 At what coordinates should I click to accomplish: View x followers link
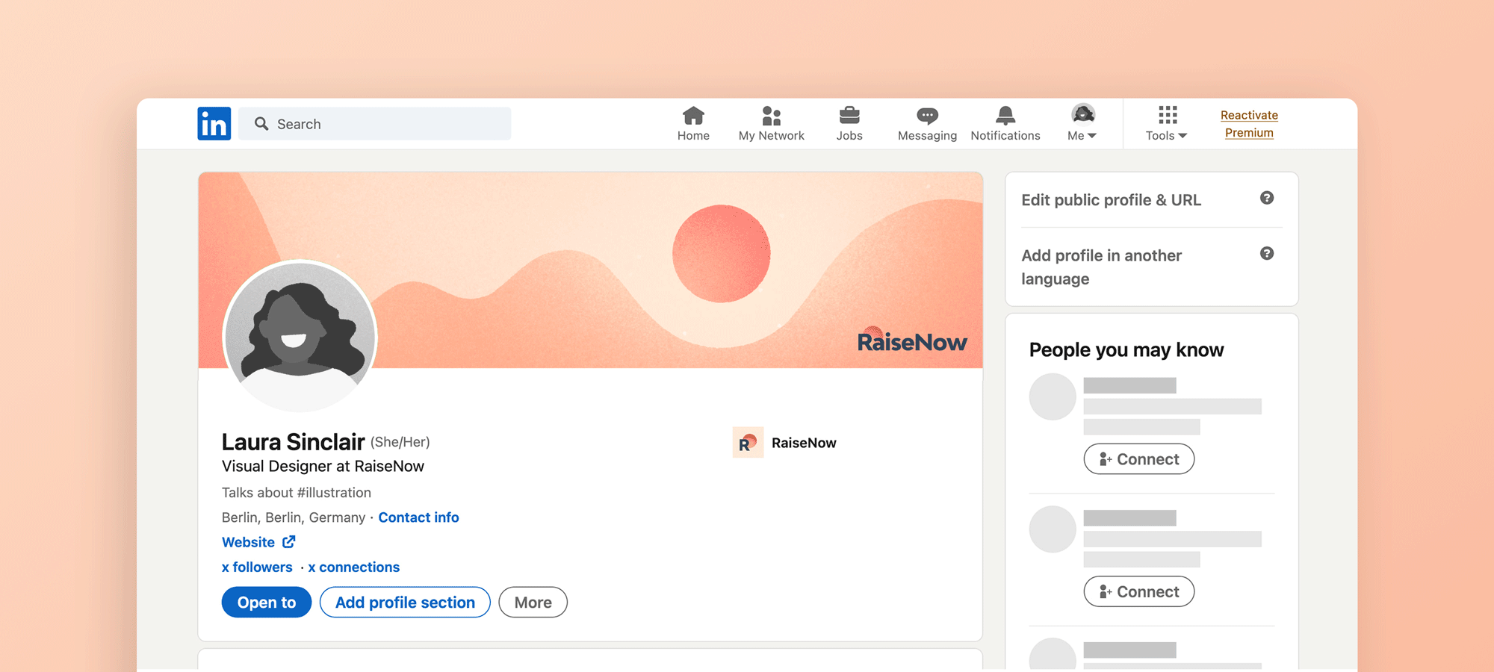[257, 567]
